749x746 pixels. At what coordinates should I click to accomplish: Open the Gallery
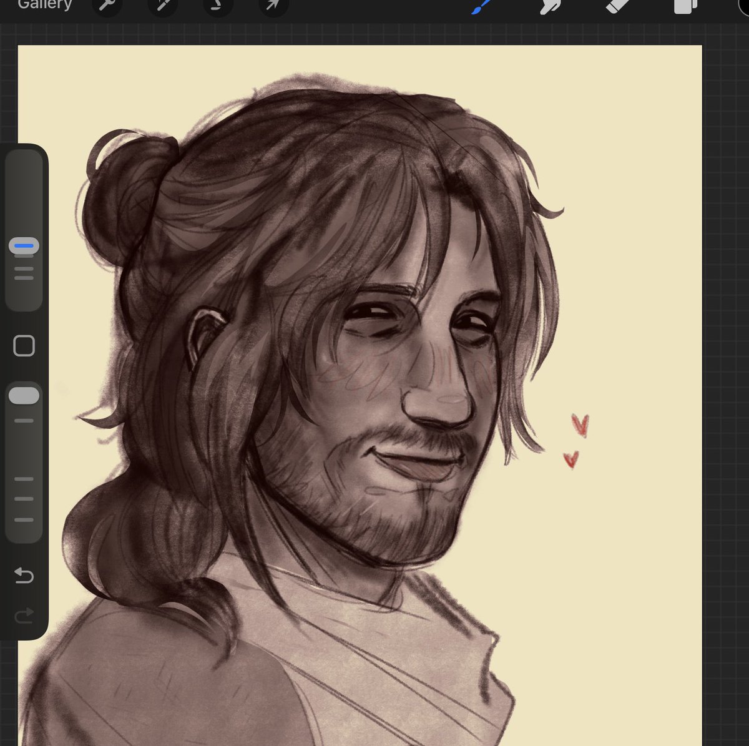[x=45, y=5]
